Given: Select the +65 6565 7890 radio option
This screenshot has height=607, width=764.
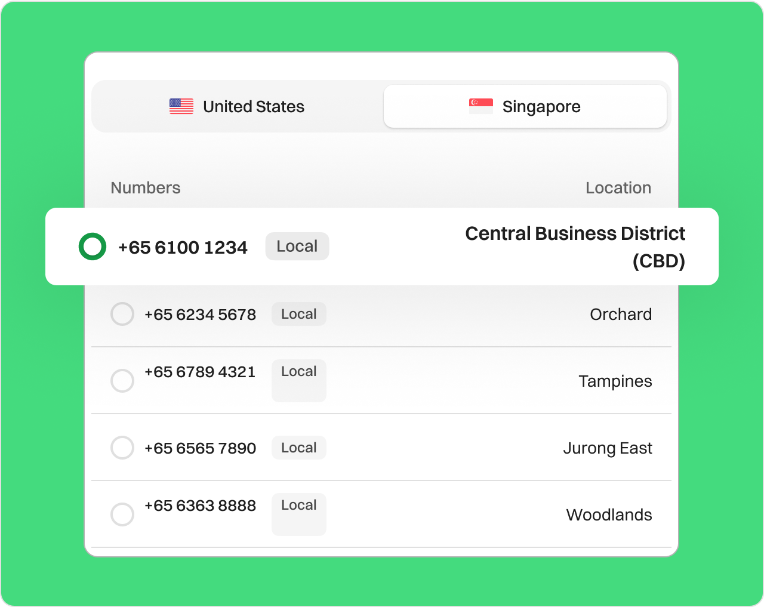Looking at the screenshot, I should point(122,448).
